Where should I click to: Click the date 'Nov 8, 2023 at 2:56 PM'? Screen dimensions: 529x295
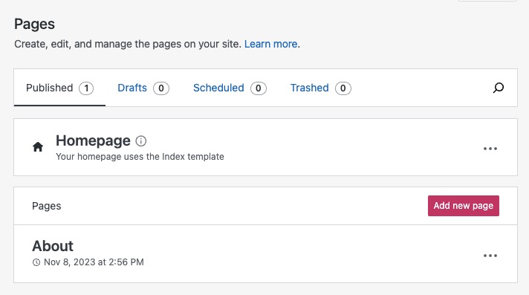[x=94, y=262]
